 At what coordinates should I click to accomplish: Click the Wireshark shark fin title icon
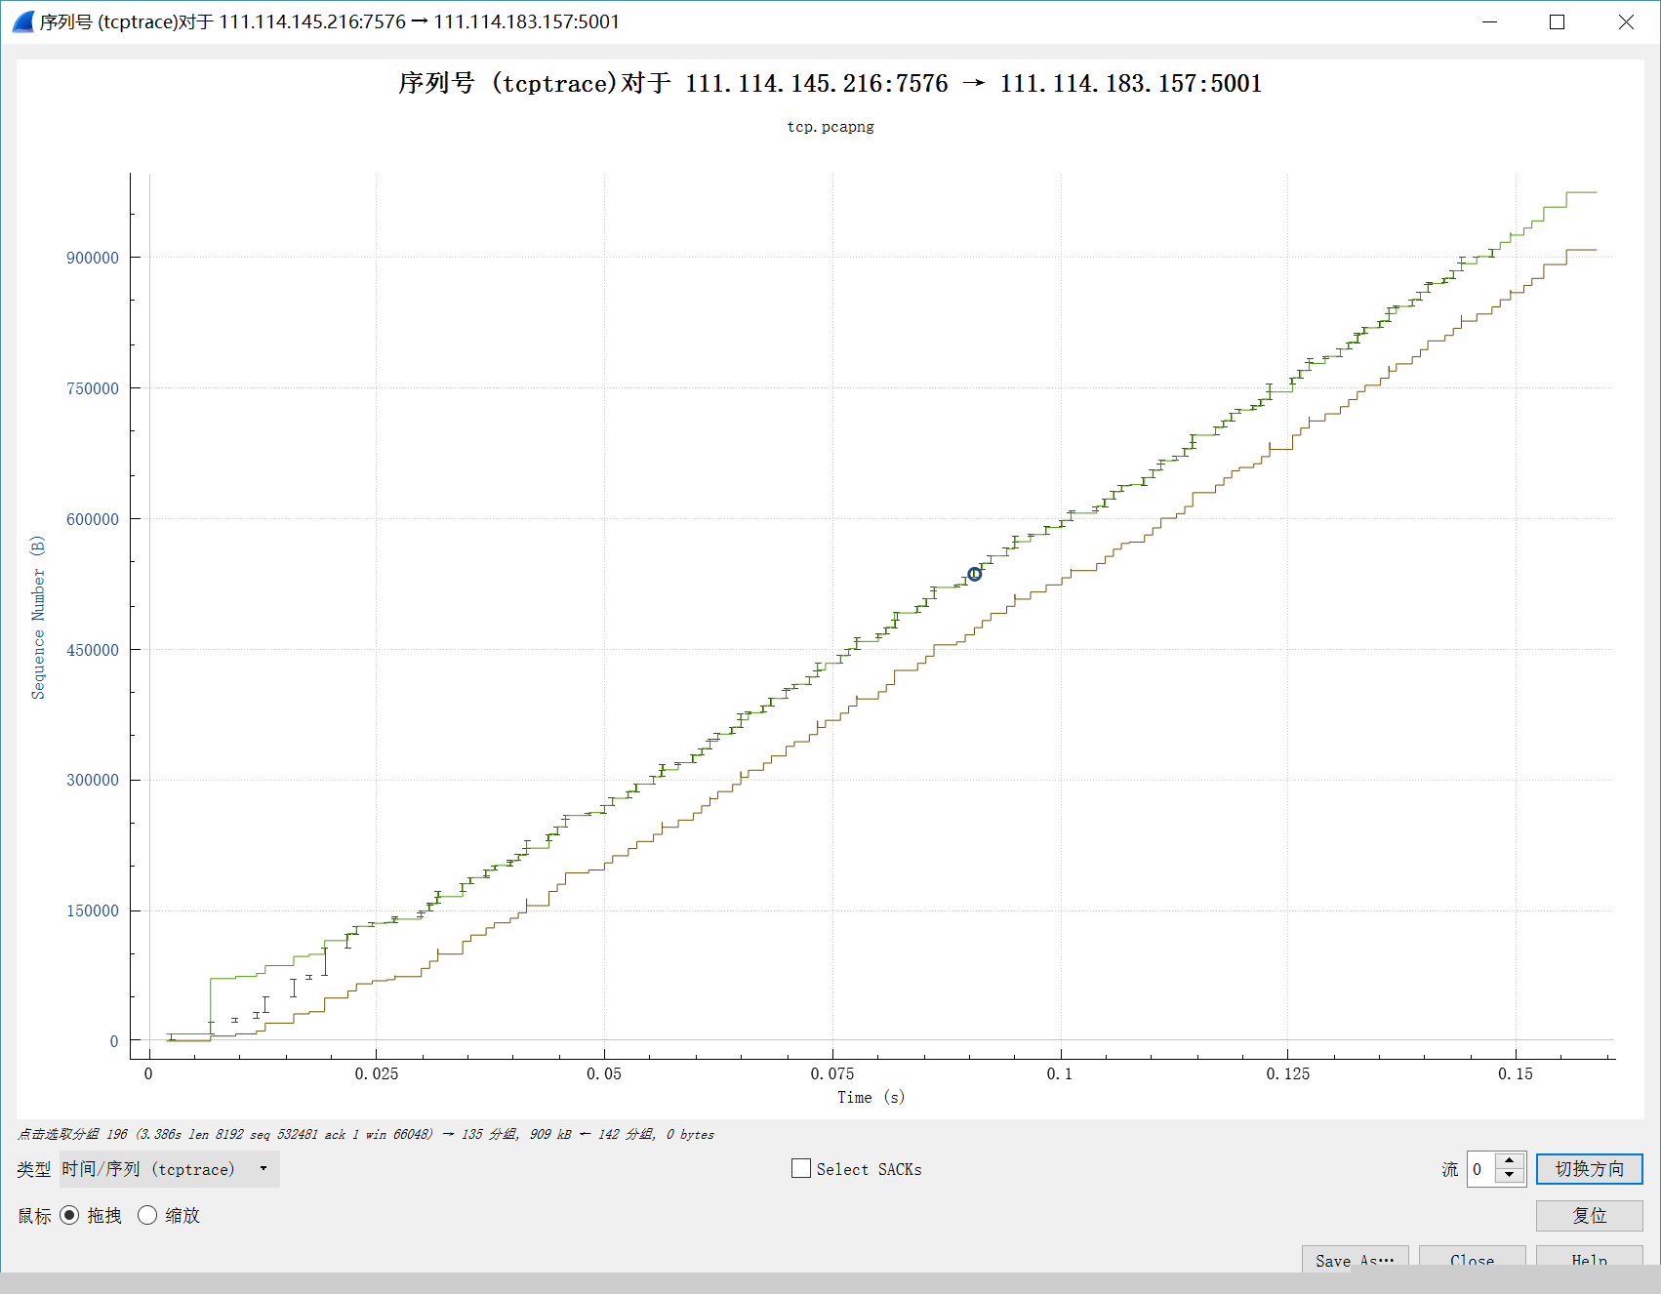22,21
